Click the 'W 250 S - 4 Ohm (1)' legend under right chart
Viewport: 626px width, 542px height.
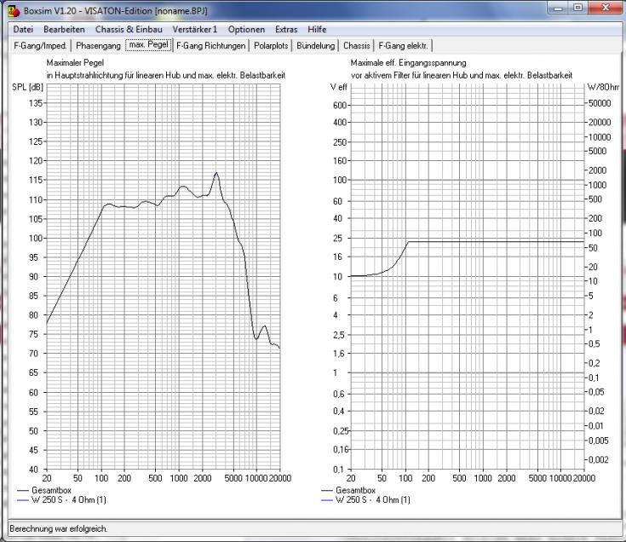coord(365,499)
